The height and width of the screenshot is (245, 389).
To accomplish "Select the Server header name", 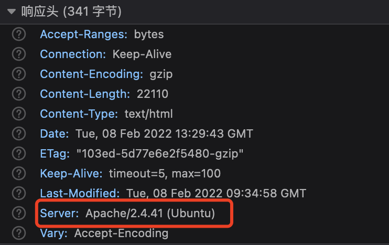I will pyautogui.click(x=59, y=213).
